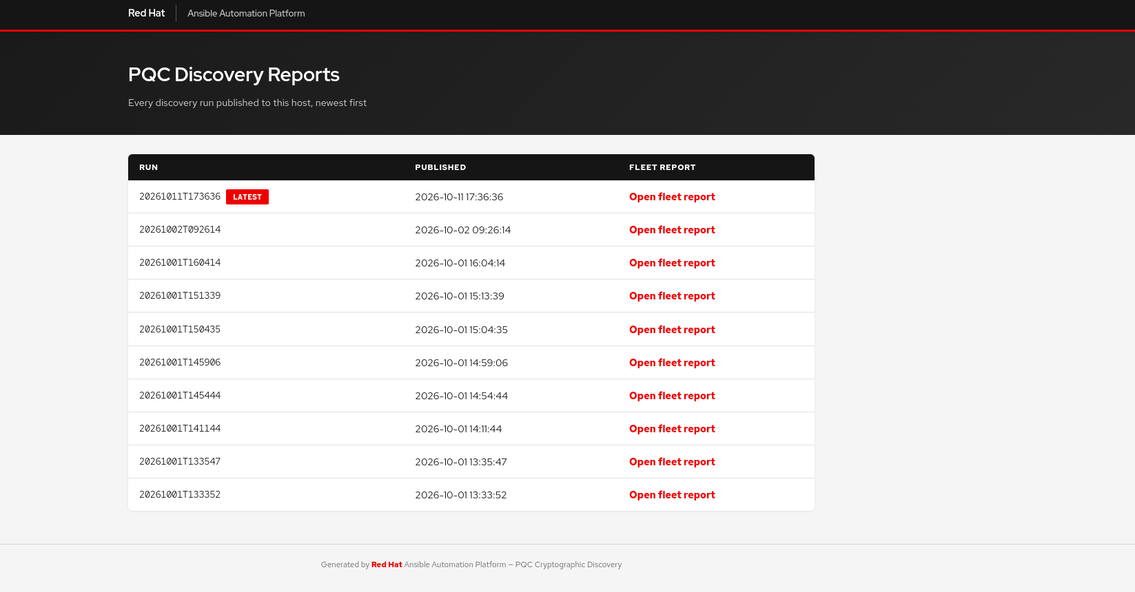This screenshot has width=1135, height=592.
Task: Click published time 2026-10-01 13:33:52
Action: click(x=461, y=495)
